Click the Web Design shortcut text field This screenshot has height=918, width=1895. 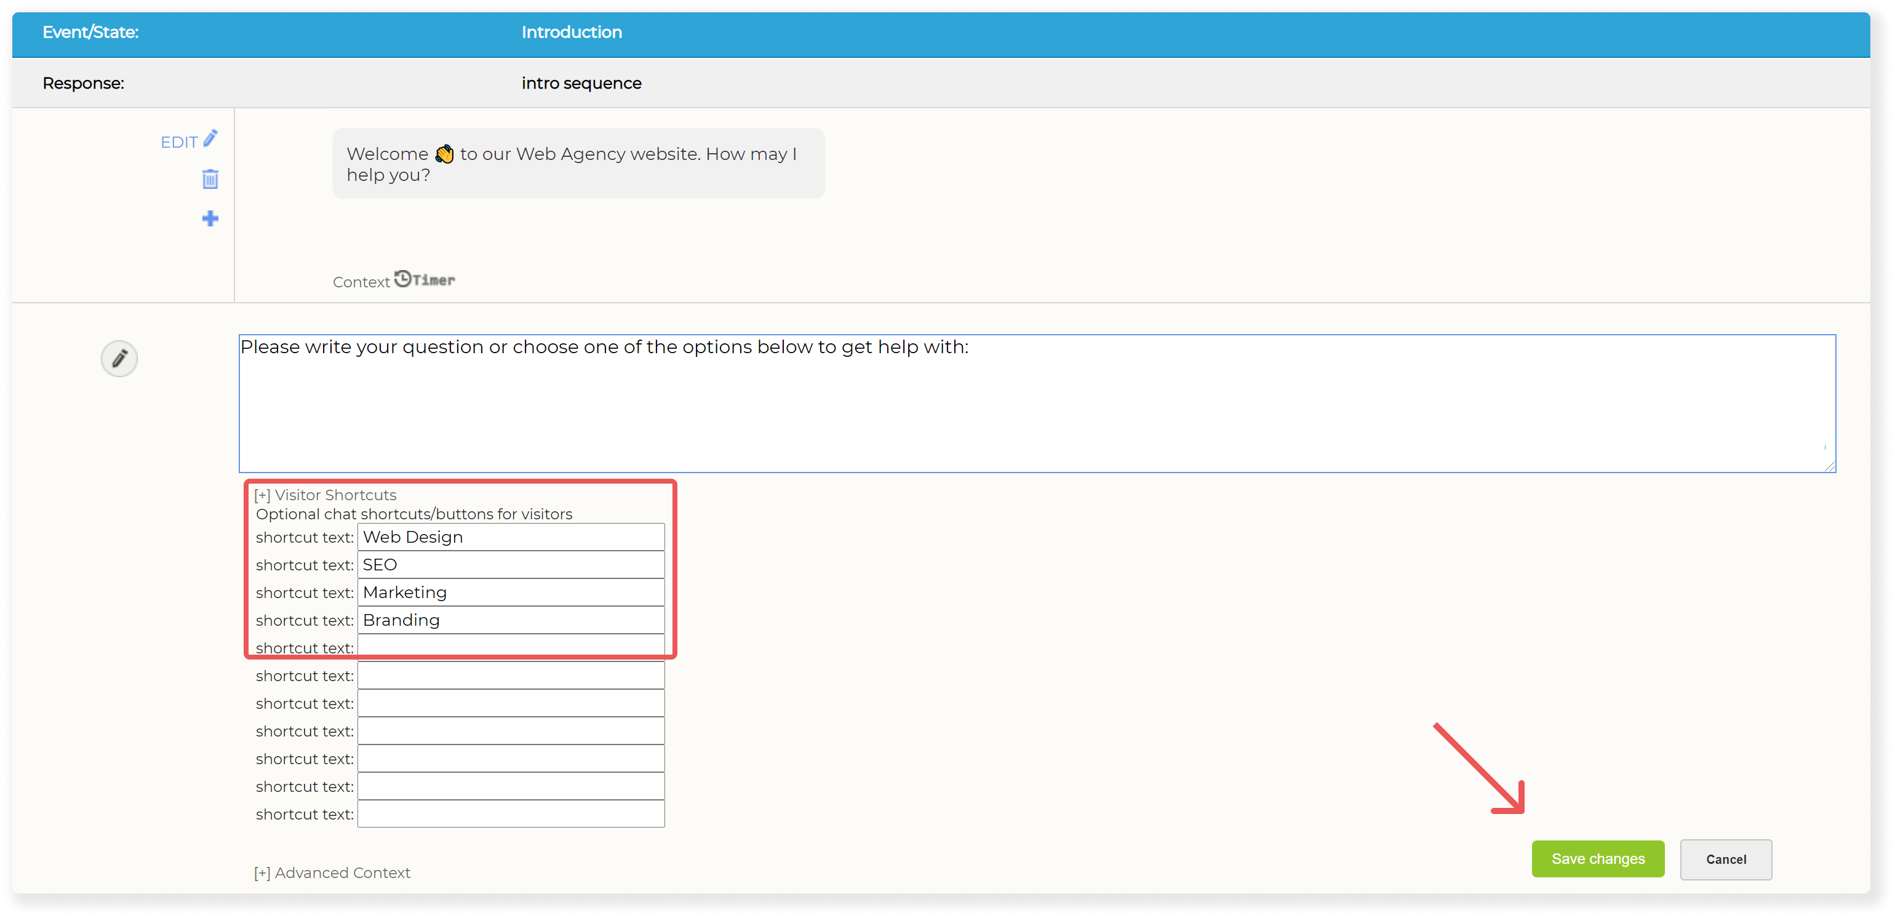click(x=510, y=537)
